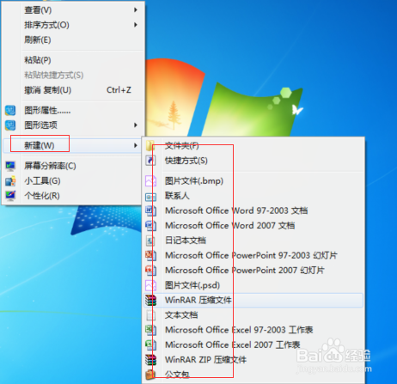
Task: Click the Word 97-2003 document icon
Action: pos(150,210)
